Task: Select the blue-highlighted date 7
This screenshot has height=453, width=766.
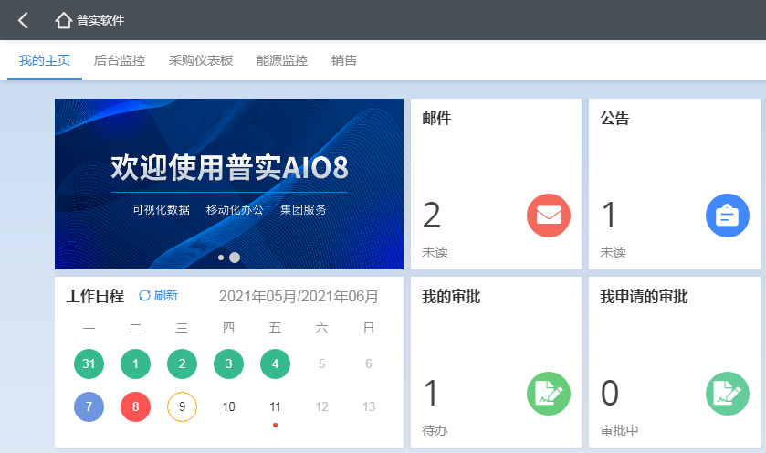Action: coord(89,406)
